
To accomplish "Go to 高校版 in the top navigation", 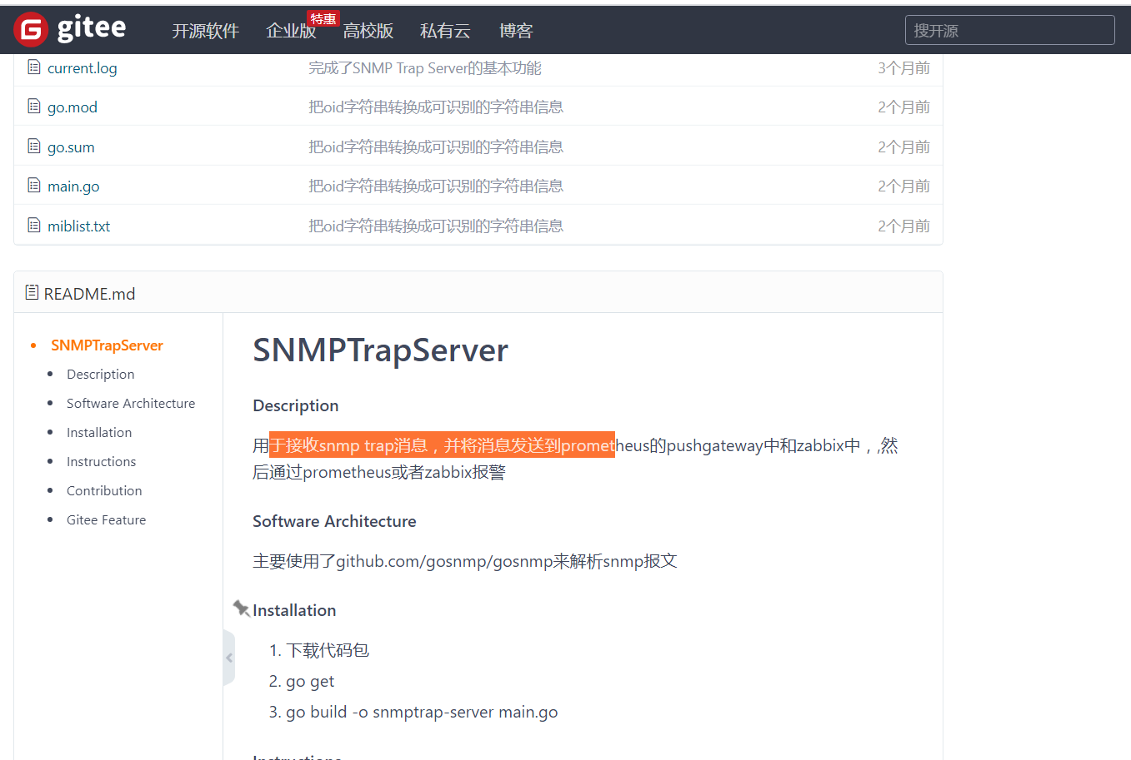I will [x=368, y=31].
